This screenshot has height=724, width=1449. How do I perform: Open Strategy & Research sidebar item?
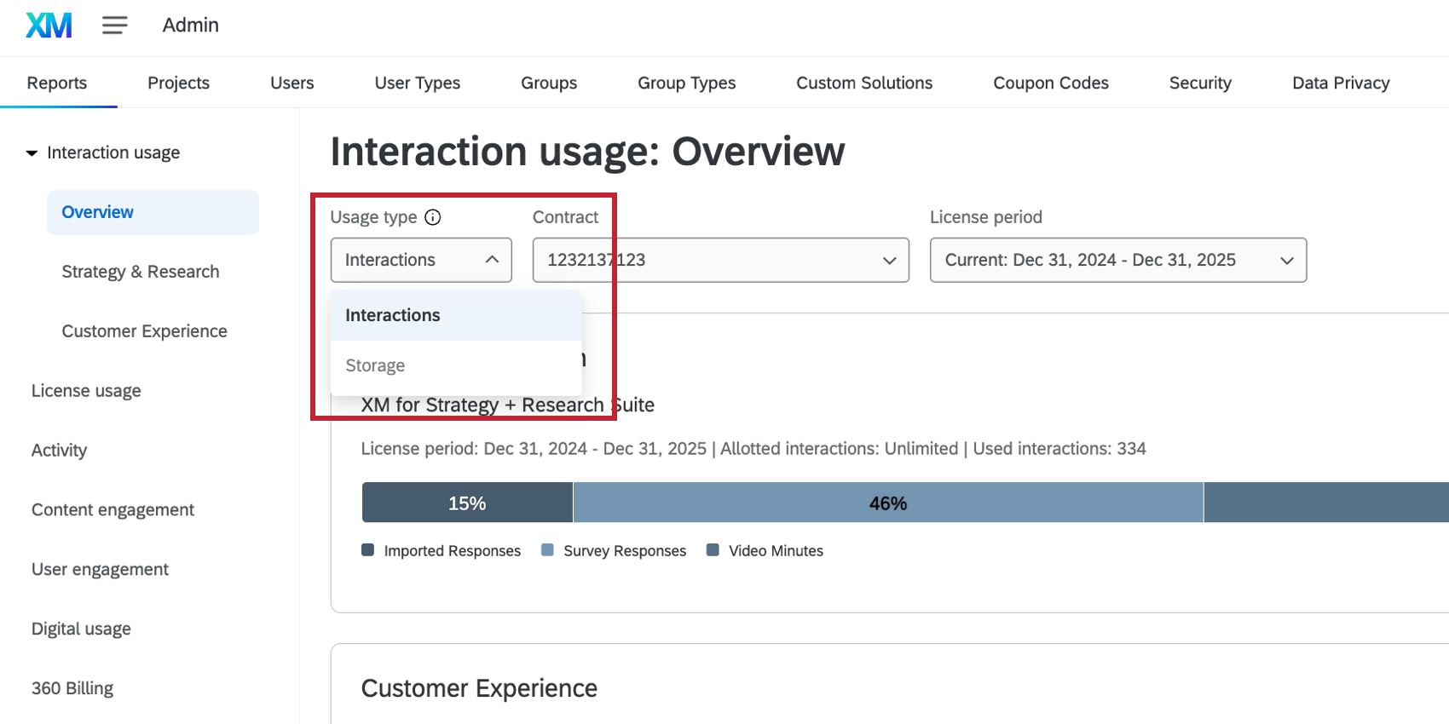click(x=141, y=272)
